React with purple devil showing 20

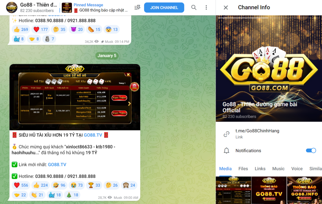pos(77,29)
